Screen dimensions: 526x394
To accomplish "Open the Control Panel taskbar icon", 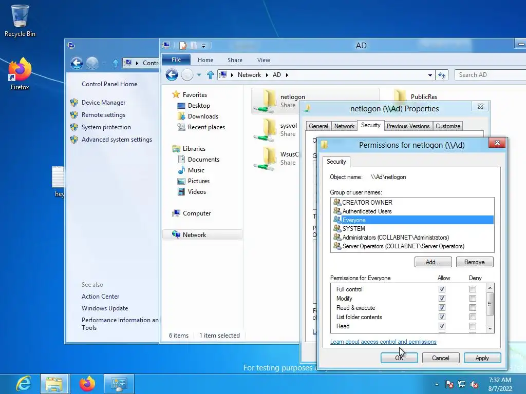I will pos(119,384).
